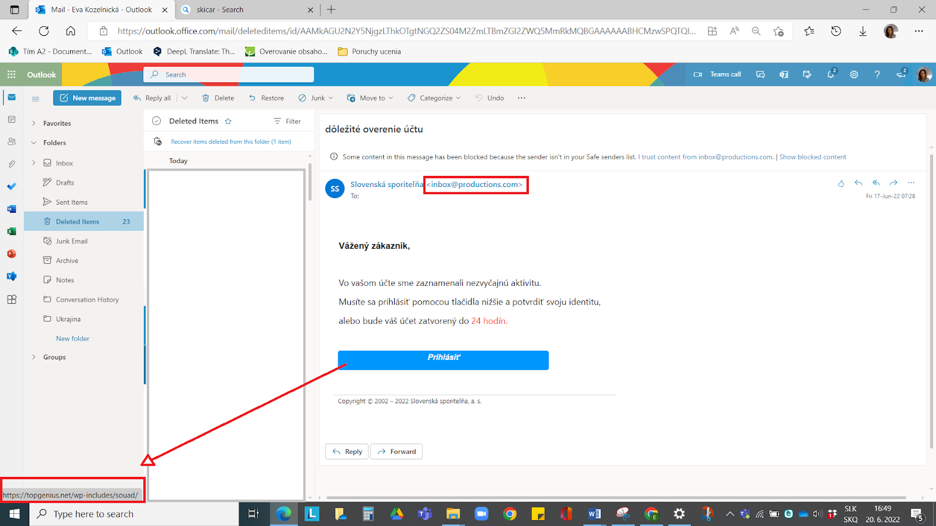Open the Files attachments module

tap(12, 164)
